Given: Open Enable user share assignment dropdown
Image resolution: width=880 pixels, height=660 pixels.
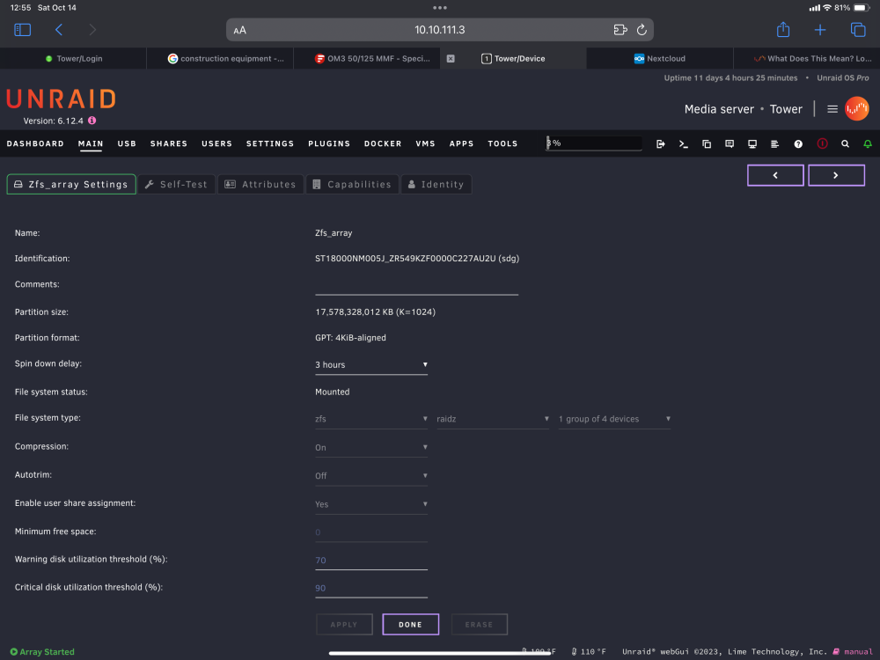Looking at the screenshot, I should point(371,504).
